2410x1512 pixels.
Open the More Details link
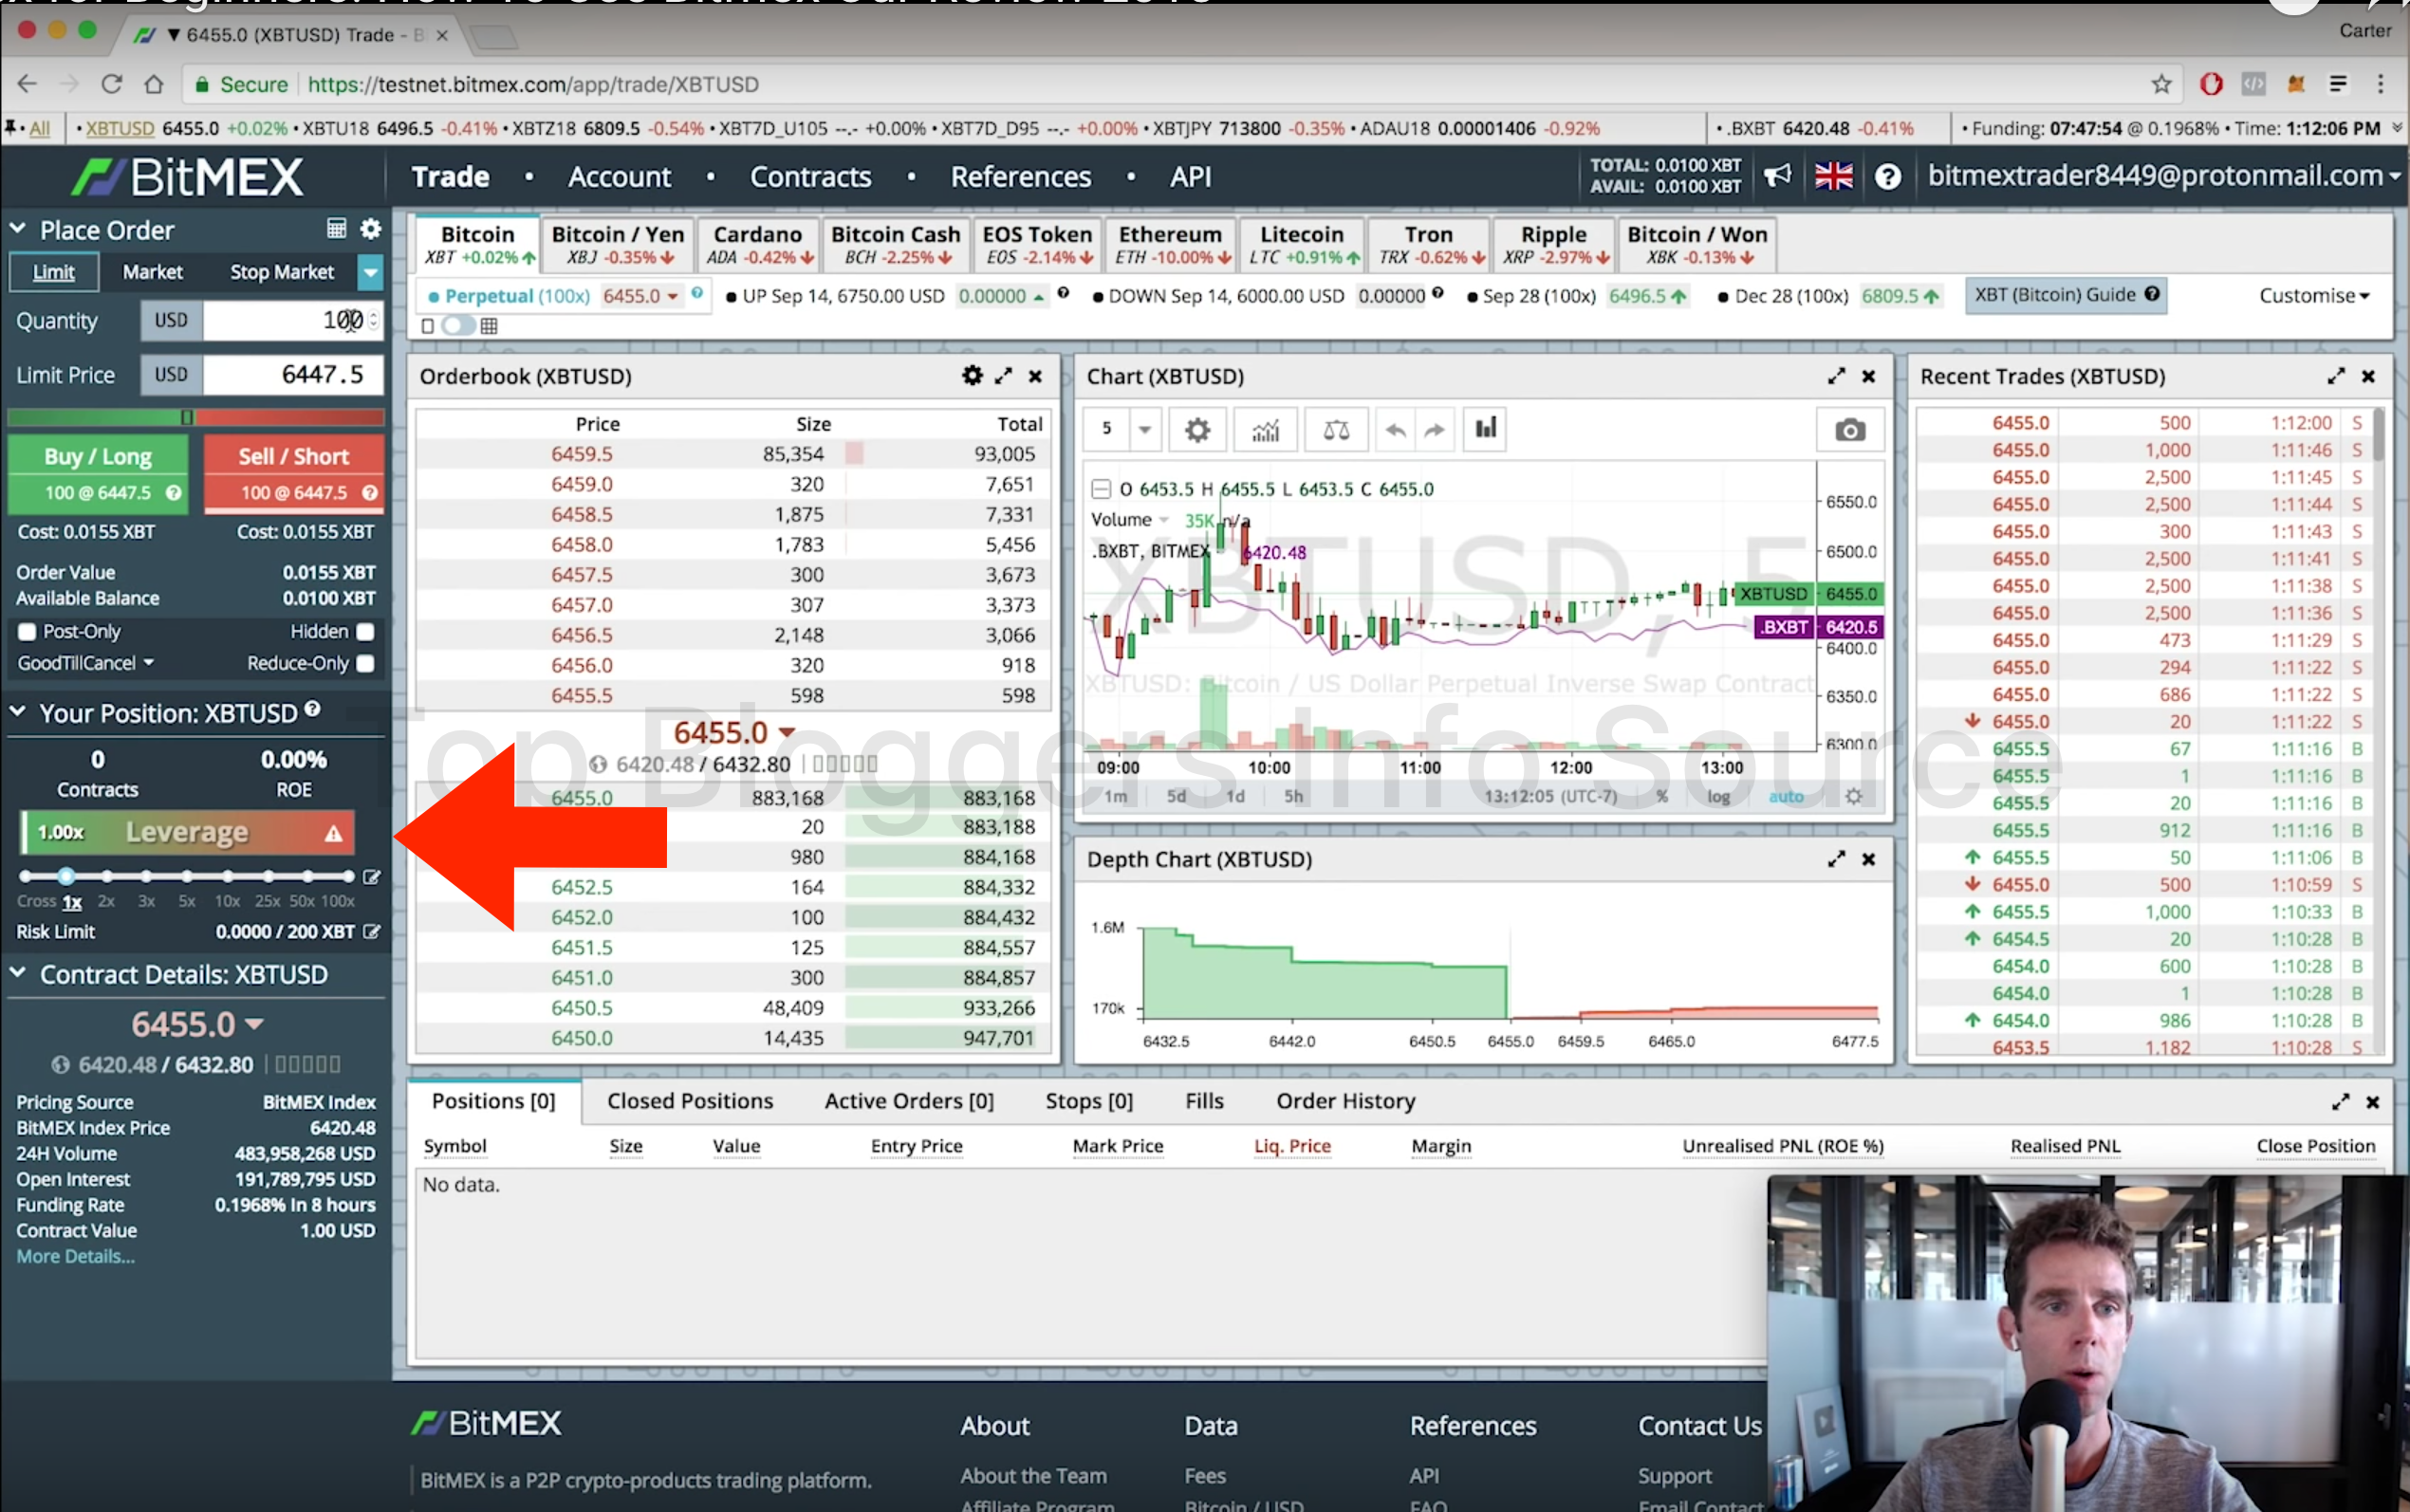pos(75,1257)
